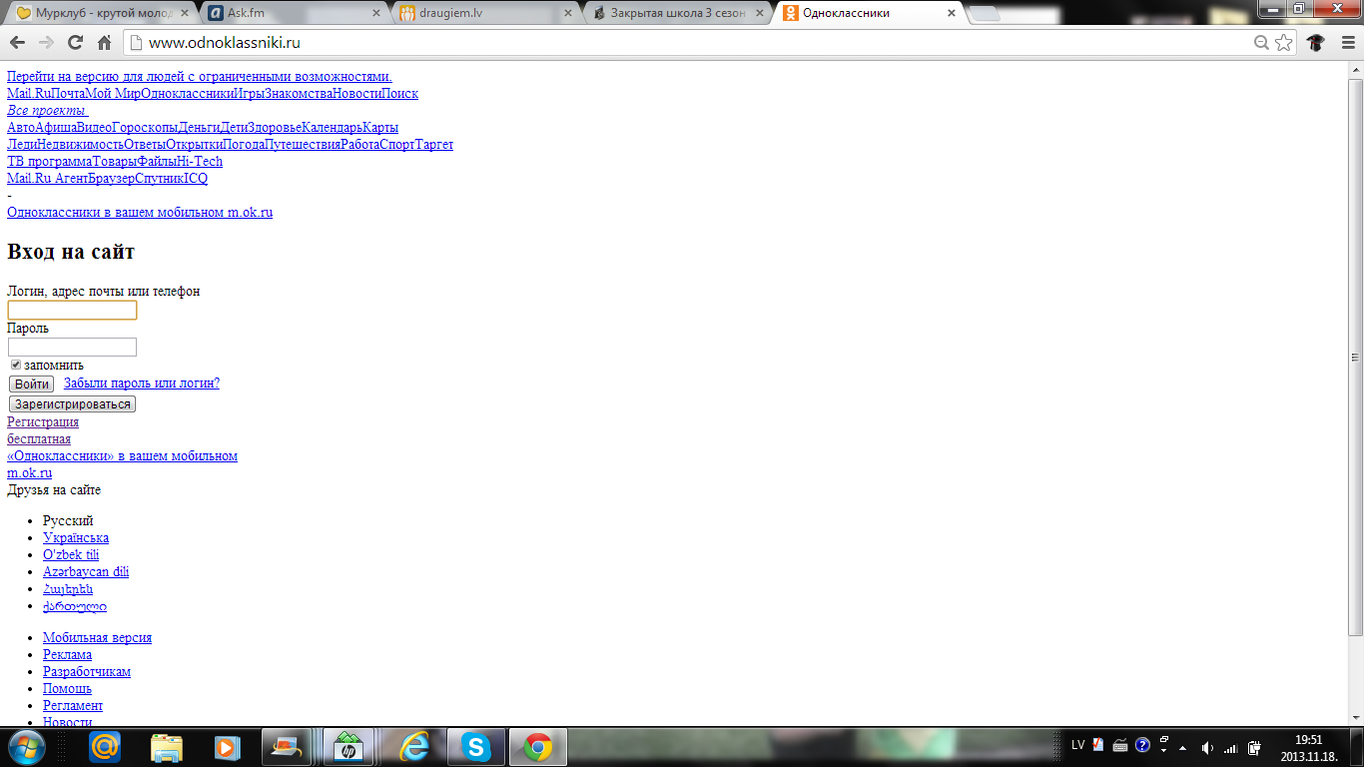Open Одноклассники в вашем мобильном m.ok.ru link
The image size is (1364, 767).
(140, 213)
